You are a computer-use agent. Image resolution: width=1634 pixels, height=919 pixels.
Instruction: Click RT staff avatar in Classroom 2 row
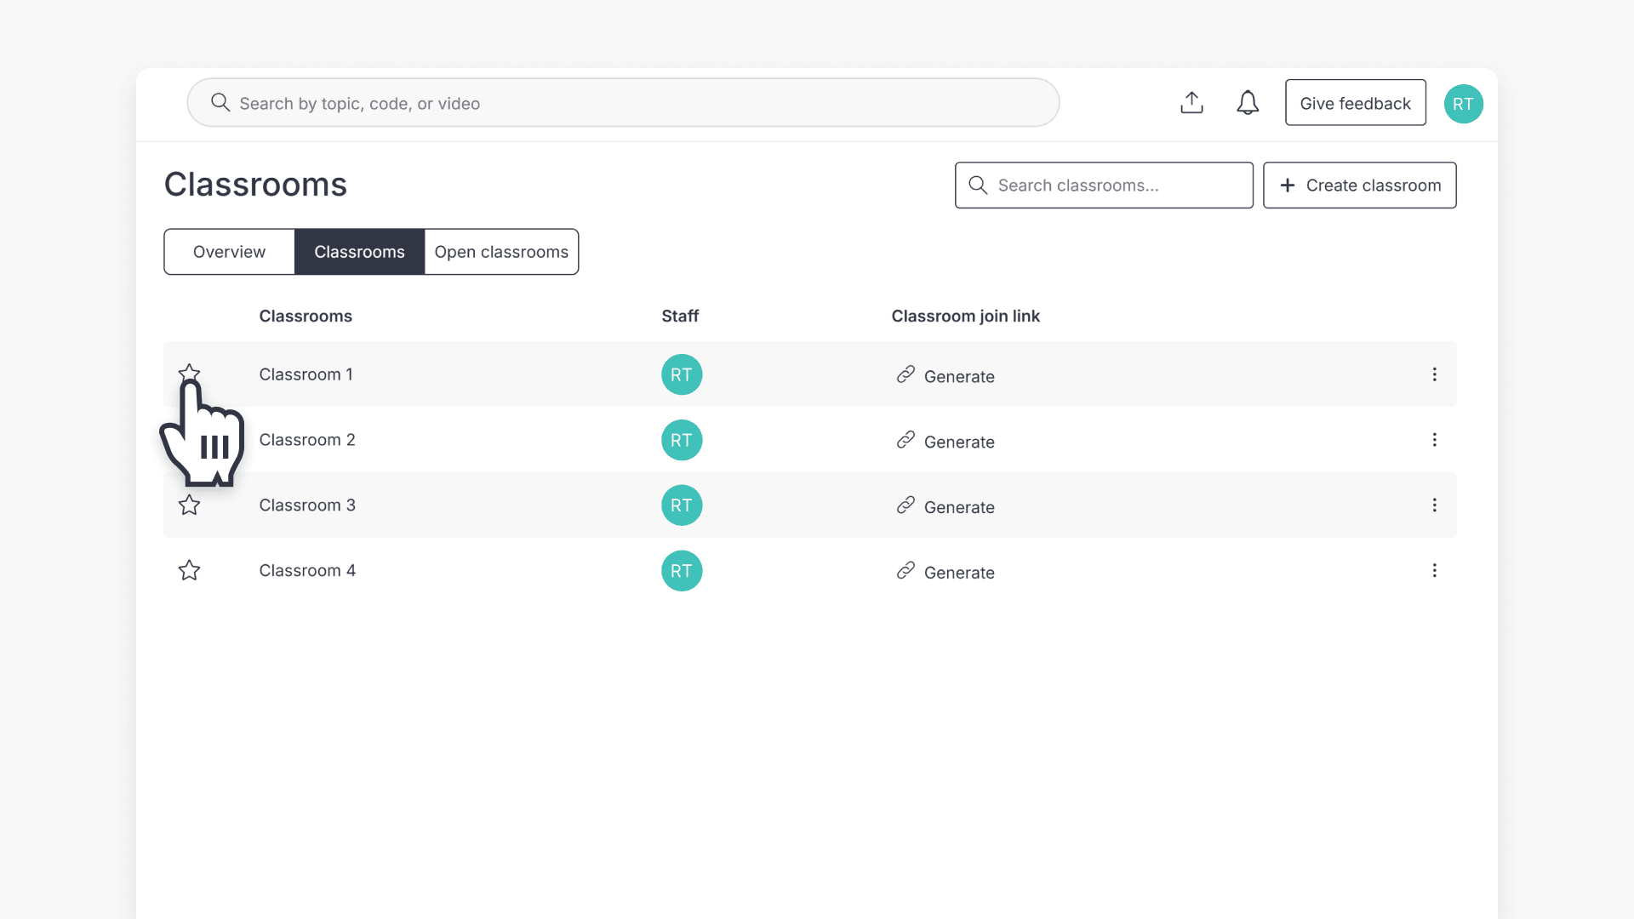click(x=682, y=440)
